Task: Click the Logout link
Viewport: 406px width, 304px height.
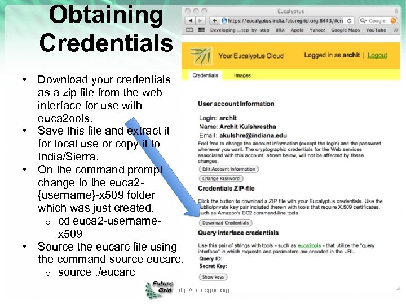Action: coord(377,55)
